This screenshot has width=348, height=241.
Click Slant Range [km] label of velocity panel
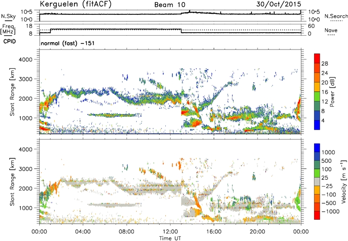pos(12,182)
